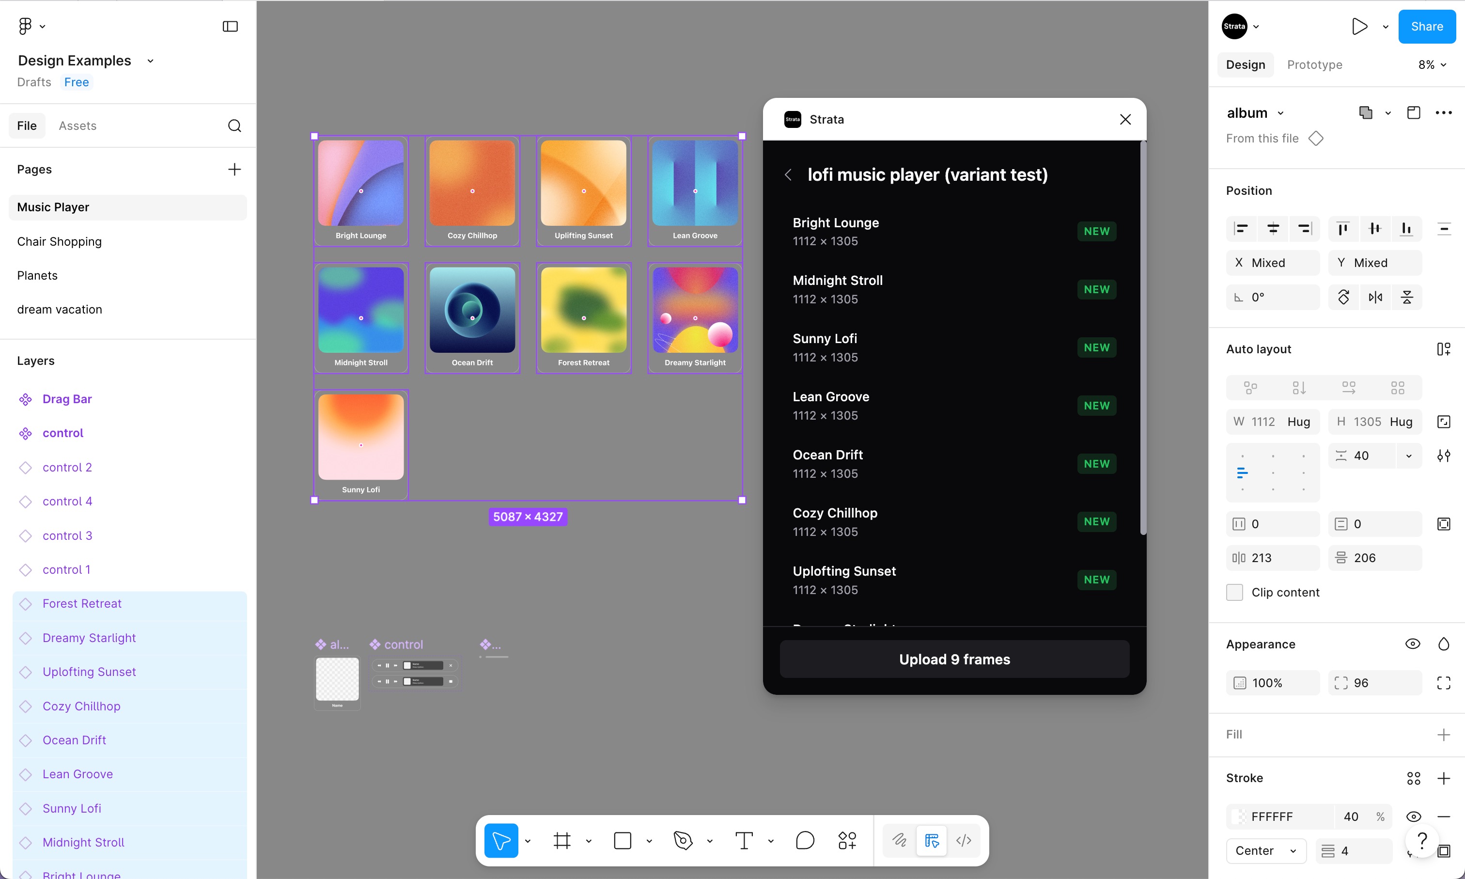1465x879 pixels.
Task: Open the help question mark button
Action: coord(1422,841)
